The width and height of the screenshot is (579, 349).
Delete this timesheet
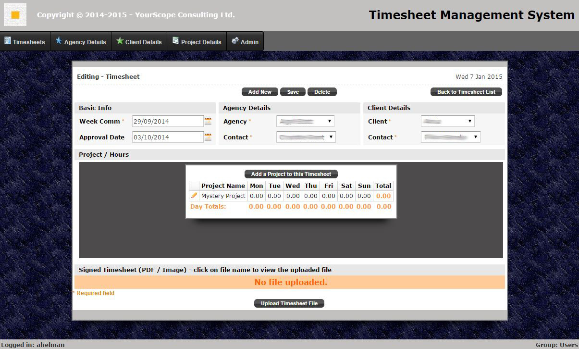[x=322, y=92]
